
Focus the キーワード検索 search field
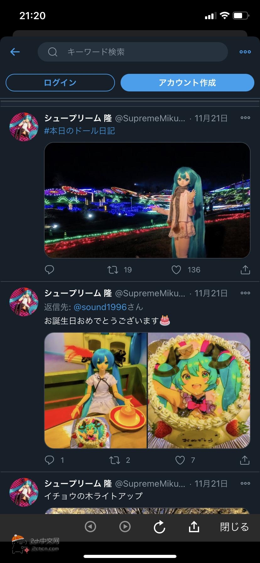(x=133, y=52)
